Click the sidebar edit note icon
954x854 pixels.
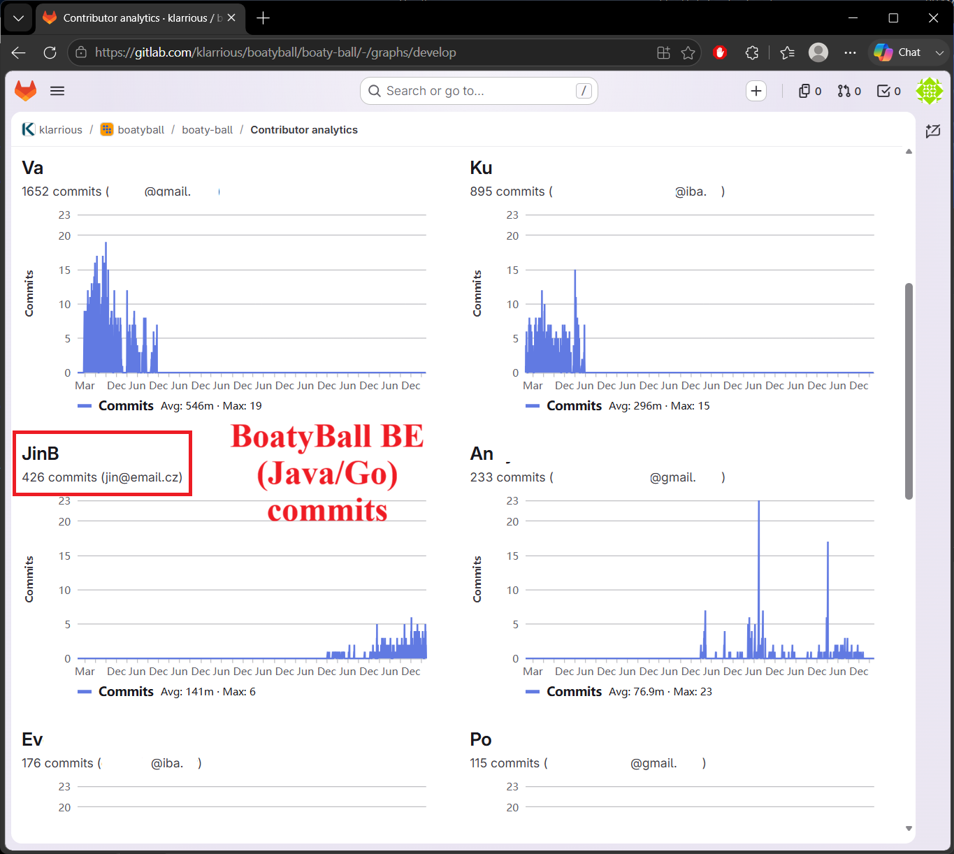point(933,131)
